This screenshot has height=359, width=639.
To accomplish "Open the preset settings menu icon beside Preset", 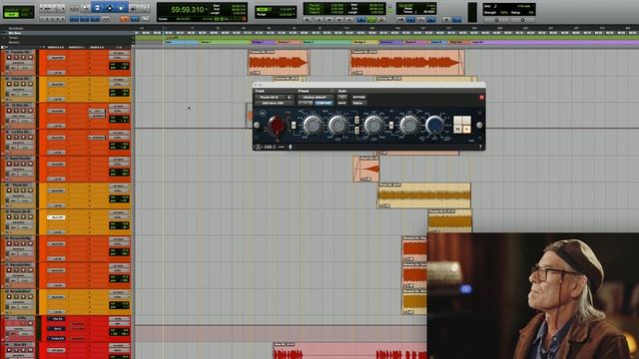I will tap(331, 91).
